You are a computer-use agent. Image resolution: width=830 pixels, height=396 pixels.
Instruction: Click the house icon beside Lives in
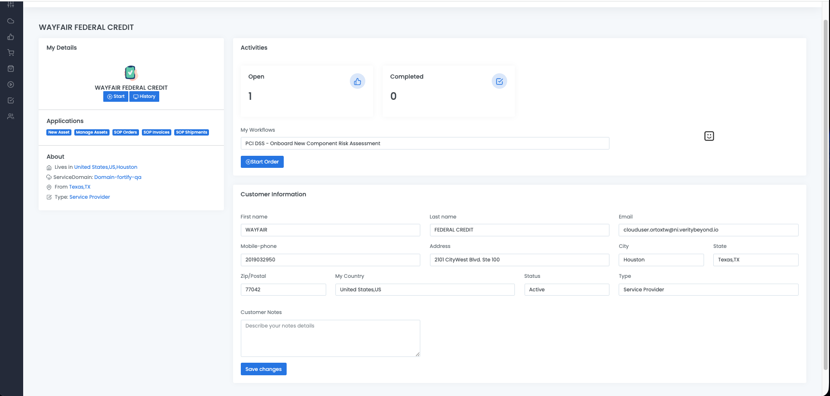click(49, 168)
